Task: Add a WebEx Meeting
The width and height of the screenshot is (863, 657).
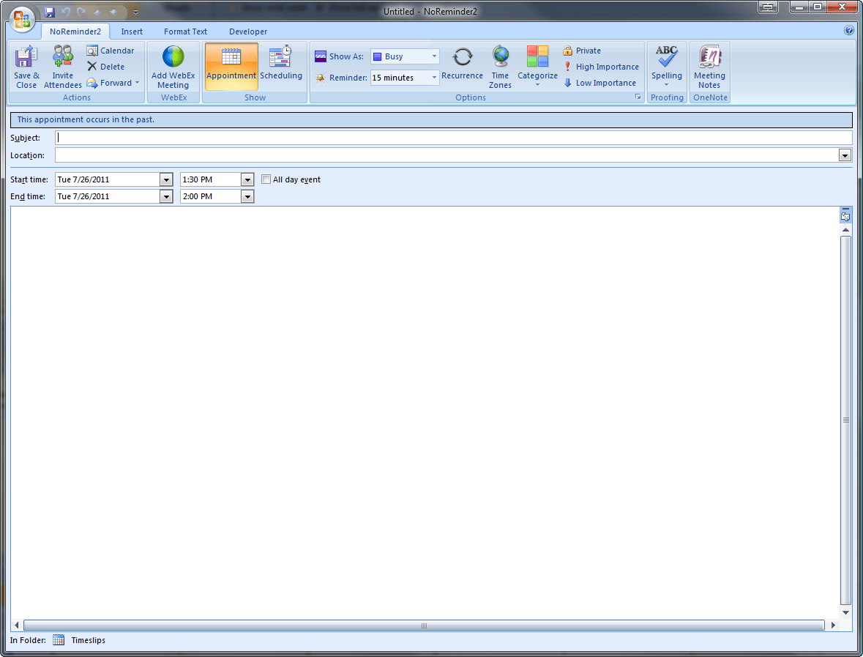Action: tap(173, 66)
